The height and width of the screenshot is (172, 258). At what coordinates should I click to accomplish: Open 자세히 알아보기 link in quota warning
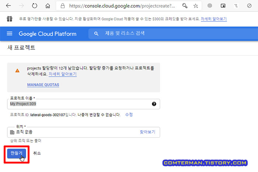coord(63,74)
